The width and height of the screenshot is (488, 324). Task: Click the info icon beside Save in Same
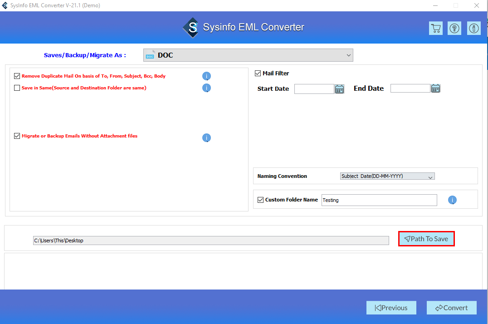click(x=206, y=88)
